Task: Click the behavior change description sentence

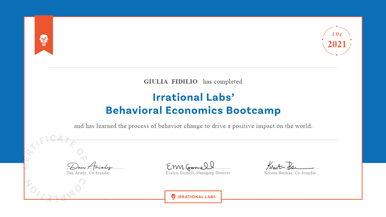Action: pos(193,126)
